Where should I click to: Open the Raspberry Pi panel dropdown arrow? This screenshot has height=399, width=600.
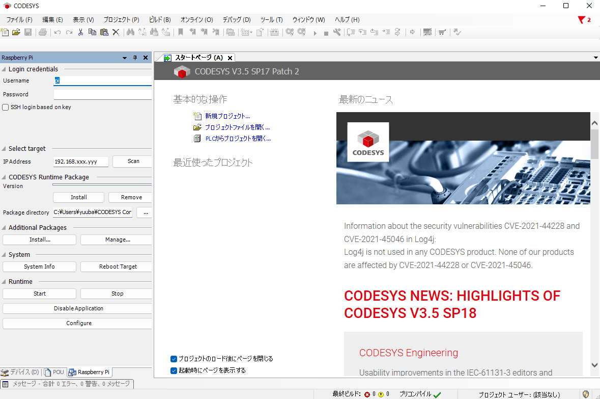(x=124, y=58)
